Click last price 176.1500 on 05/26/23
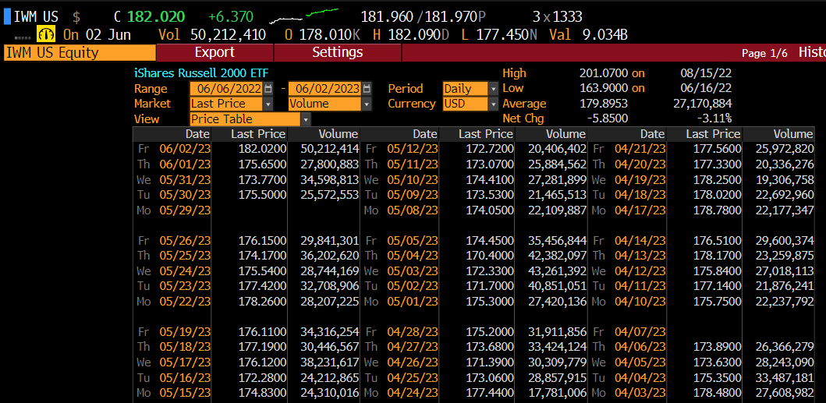 coord(262,241)
